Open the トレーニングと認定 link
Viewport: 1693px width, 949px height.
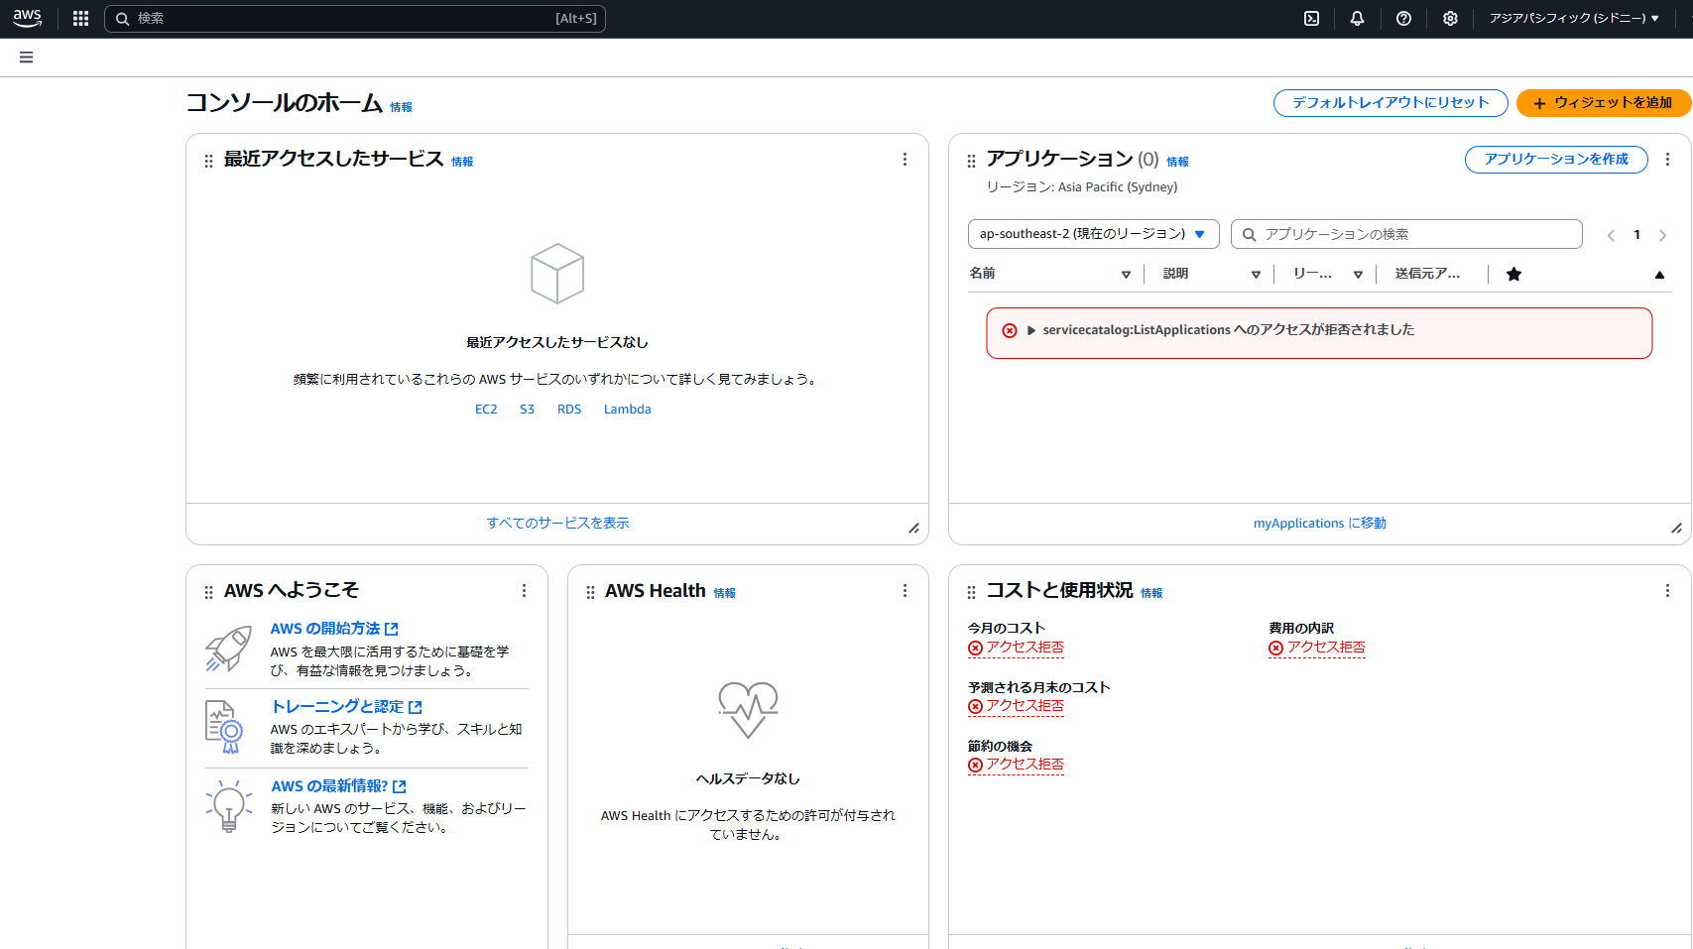(346, 707)
